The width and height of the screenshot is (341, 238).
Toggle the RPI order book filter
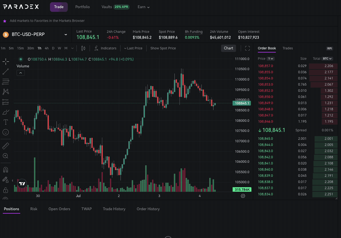(x=329, y=49)
